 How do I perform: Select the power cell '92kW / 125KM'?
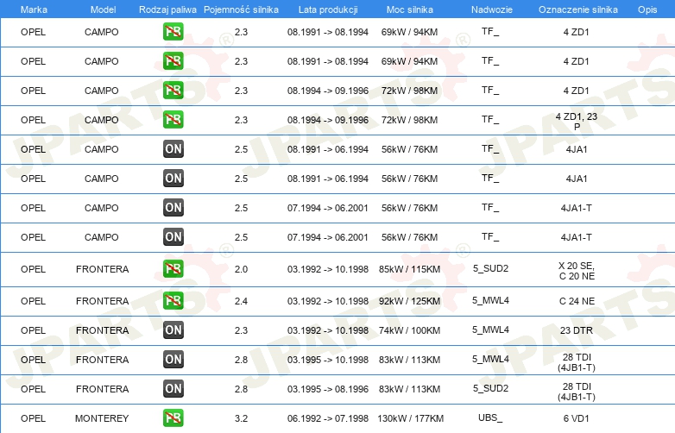point(409,301)
